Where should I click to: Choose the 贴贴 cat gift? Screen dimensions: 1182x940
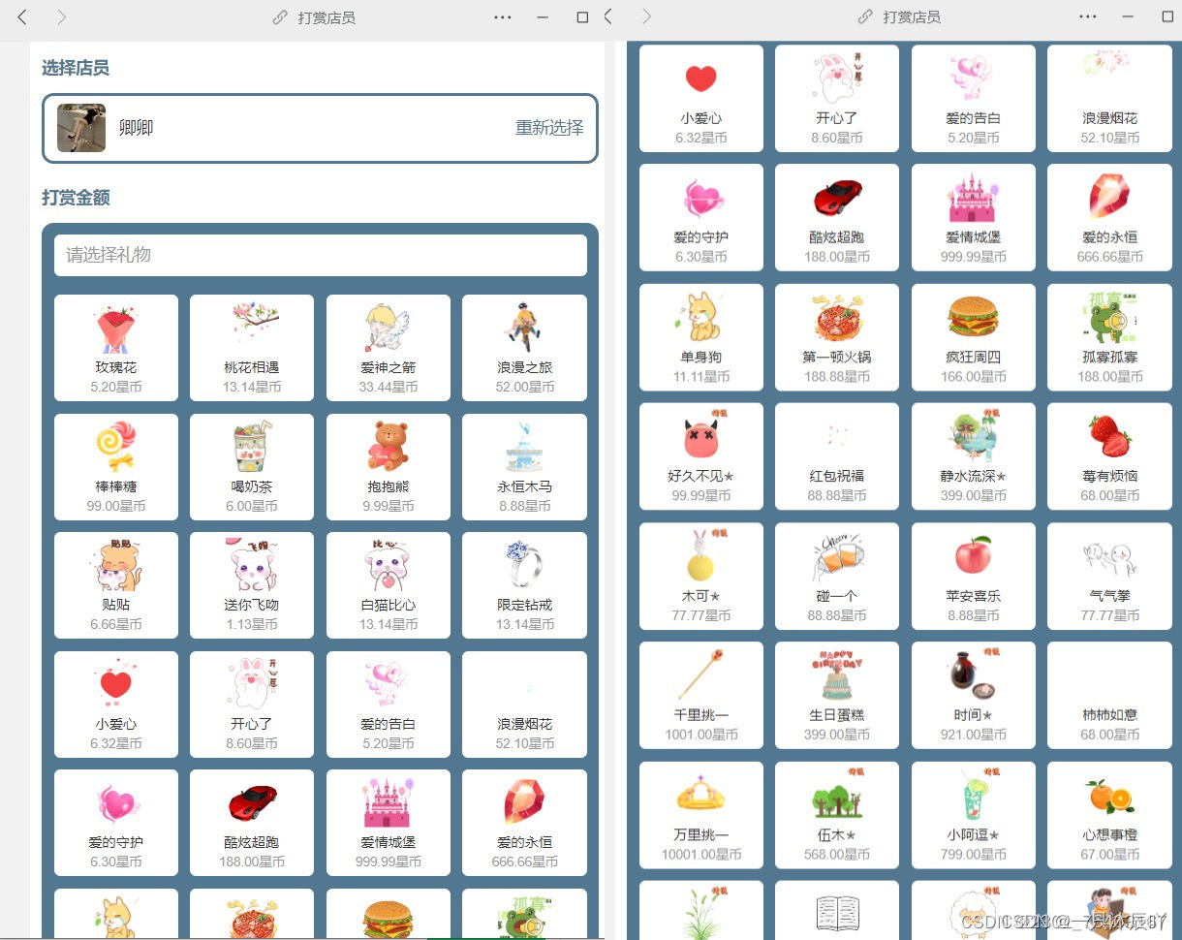point(116,585)
